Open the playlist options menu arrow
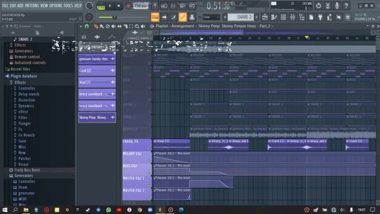 [81, 26]
